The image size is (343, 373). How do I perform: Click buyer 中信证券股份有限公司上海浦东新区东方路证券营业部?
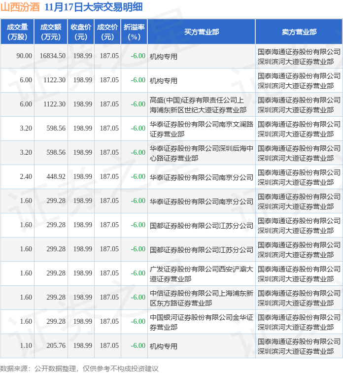click(x=202, y=298)
